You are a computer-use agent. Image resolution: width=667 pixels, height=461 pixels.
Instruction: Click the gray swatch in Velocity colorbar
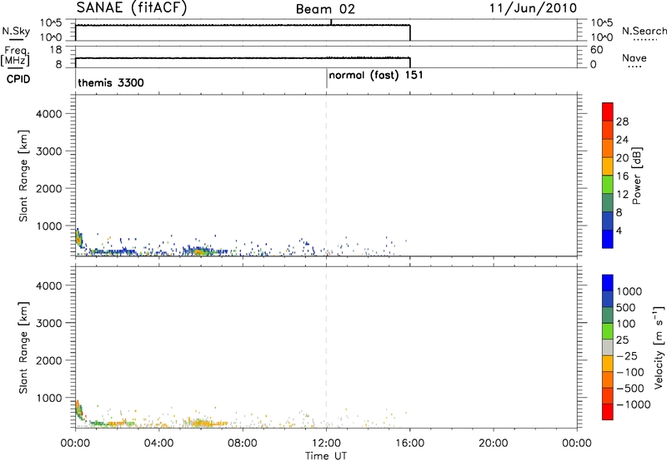click(x=608, y=347)
